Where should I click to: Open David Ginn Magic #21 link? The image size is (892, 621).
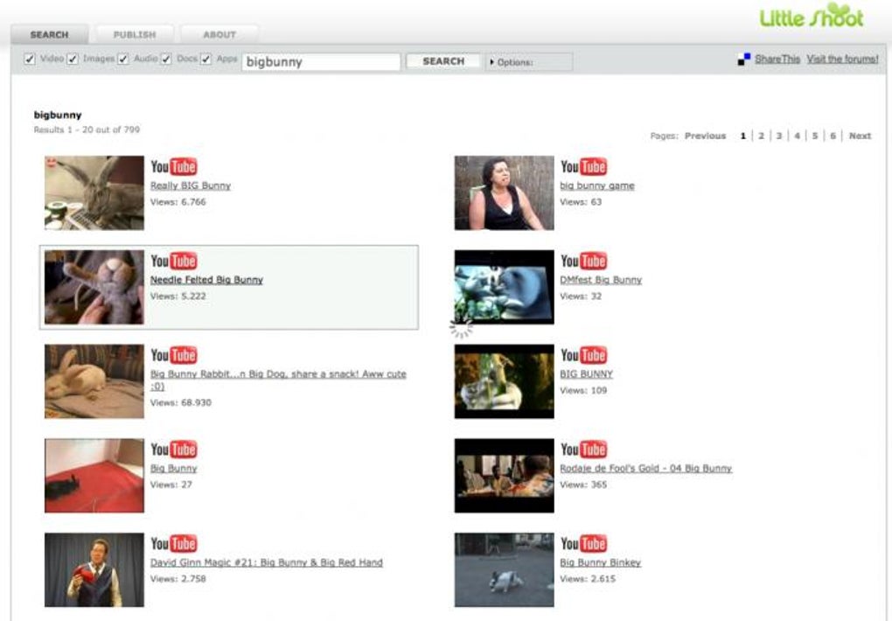tap(266, 562)
